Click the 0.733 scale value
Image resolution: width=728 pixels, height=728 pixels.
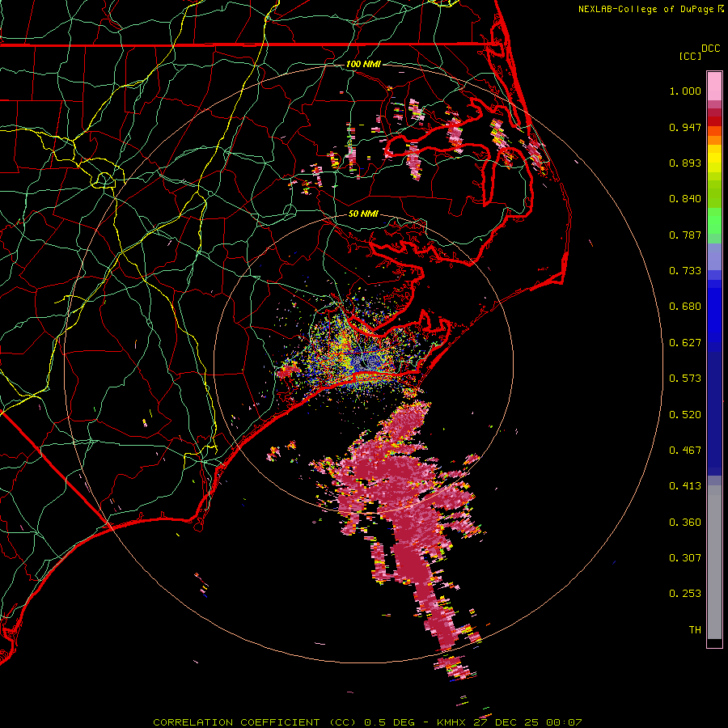685,271
